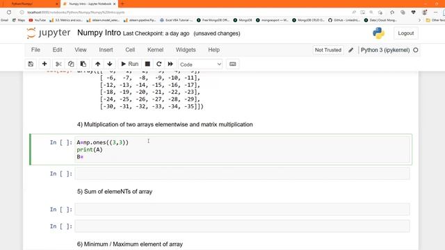Image resolution: width=445 pixels, height=250 pixels.
Task: Open the MongoDB bookmark
Action: point(243,20)
